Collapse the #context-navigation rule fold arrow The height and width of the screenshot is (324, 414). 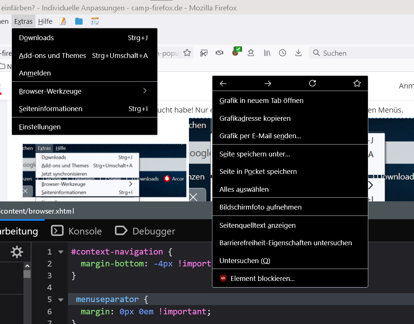pyautogui.click(x=61, y=252)
